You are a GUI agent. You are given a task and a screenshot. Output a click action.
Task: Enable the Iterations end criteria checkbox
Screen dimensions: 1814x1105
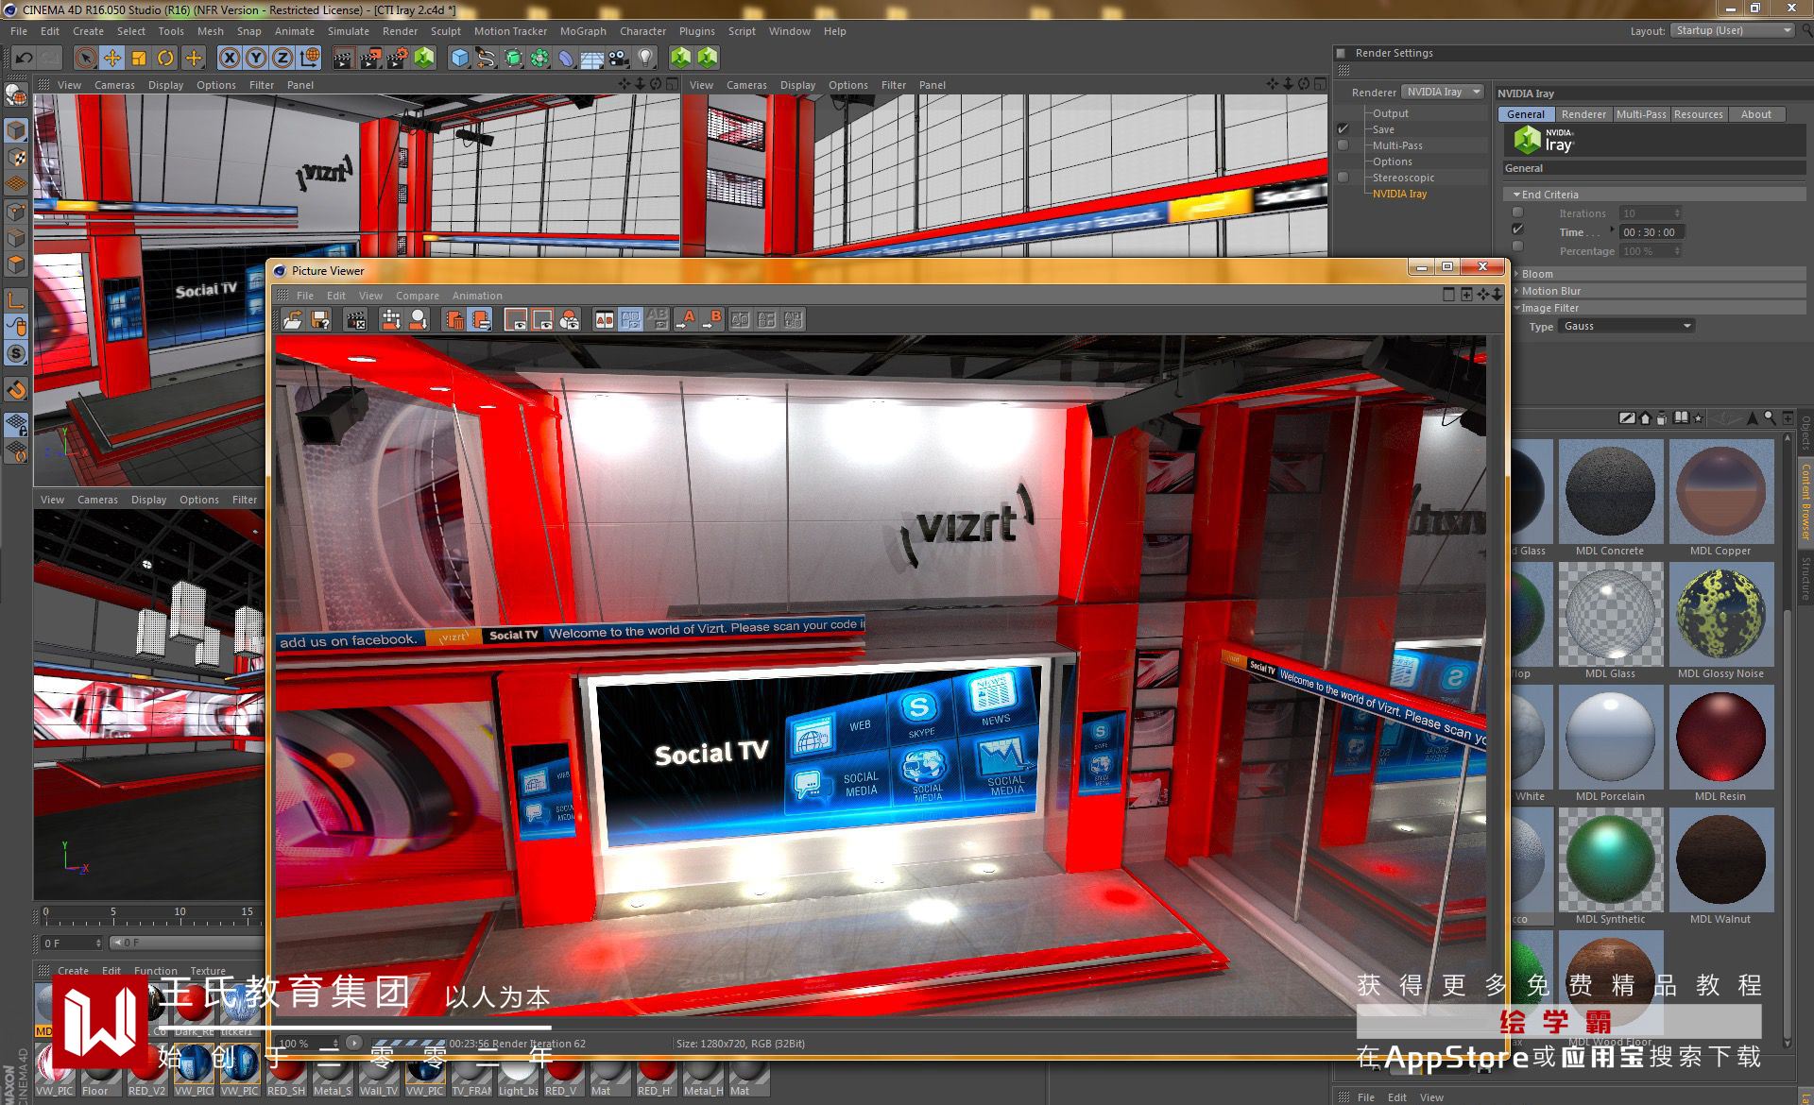[x=1517, y=212]
